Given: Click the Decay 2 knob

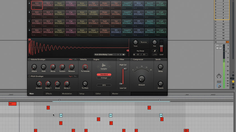Looking at the screenshot, I should click(67, 84).
